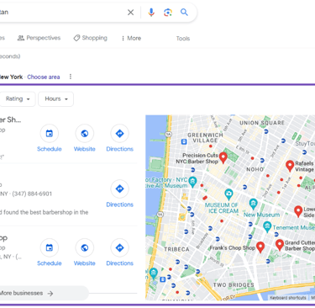Click the Color Factory NYC map marker
315x308 pixels.
[x=192, y=182]
